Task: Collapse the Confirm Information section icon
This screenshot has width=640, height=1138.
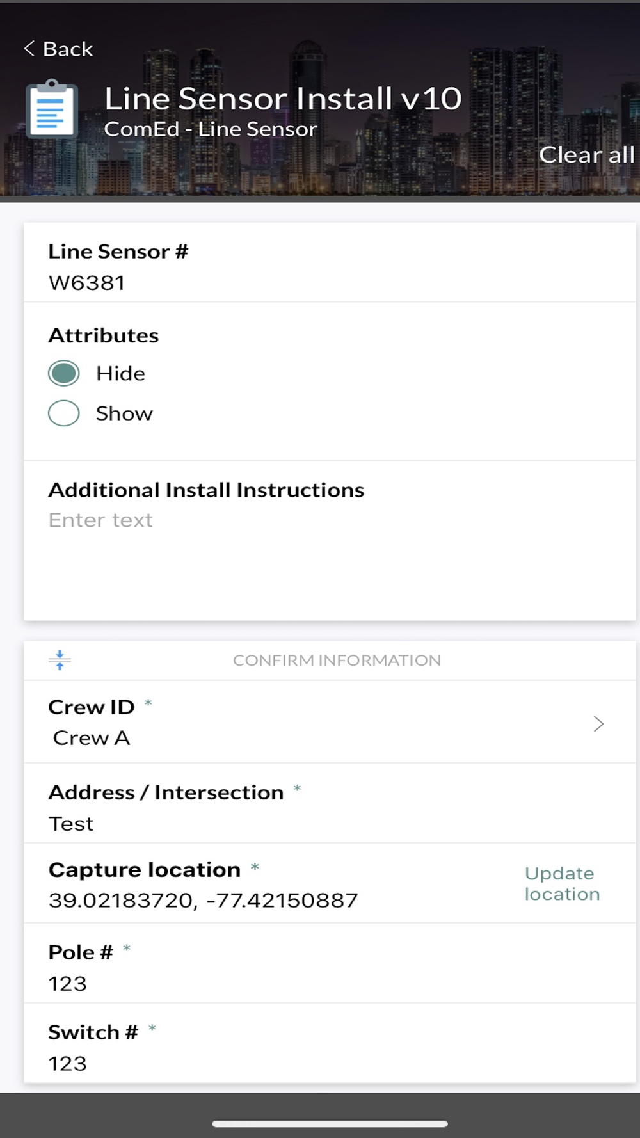Action: click(x=60, y=660)
